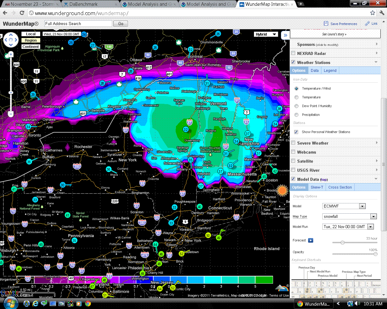
Task: Enable the Satellite layer checkbox
Action: coord(293,161)
